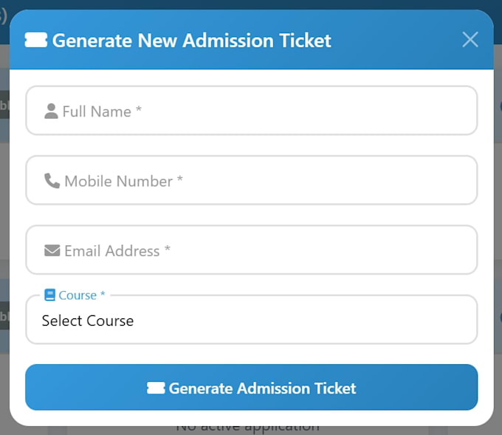This screenshot has width=502, height=435.
Task: Click the person icon in Full Name field
Action: (51, 112)
